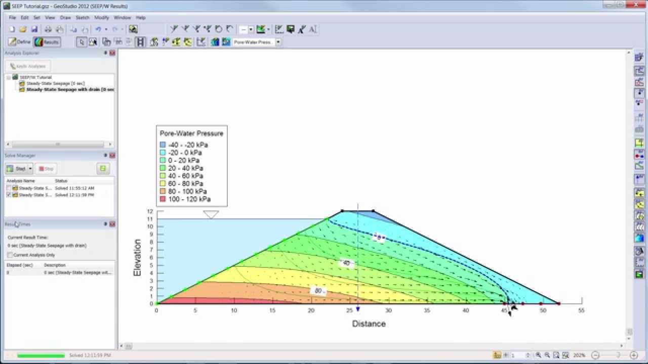Click the green refresh icon in Solve Manager
This screenshot has height=364, width=648.
103,168
